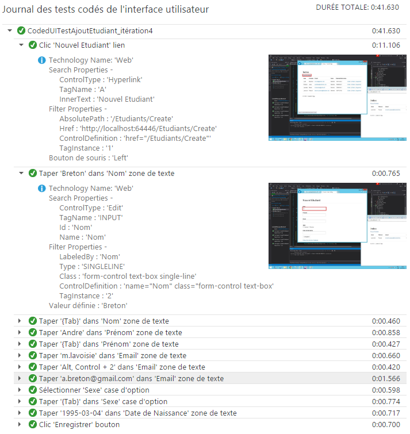This screenshot has height=434, width=410.
Task: Click success icon for Sélectionner 'Sexe' step
Action: point(32,390)
